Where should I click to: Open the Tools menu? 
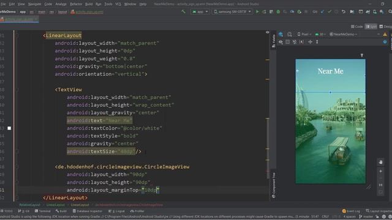pos(108,4)
